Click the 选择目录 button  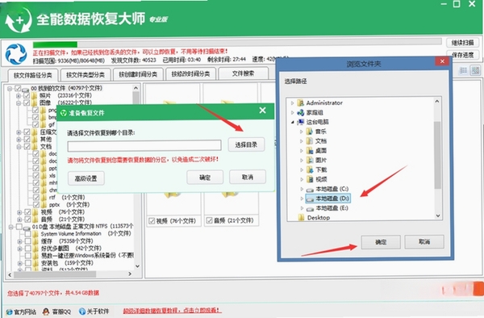point(246,144)
